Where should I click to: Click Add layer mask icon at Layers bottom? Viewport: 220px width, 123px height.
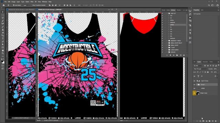click(x=203, y=121)
